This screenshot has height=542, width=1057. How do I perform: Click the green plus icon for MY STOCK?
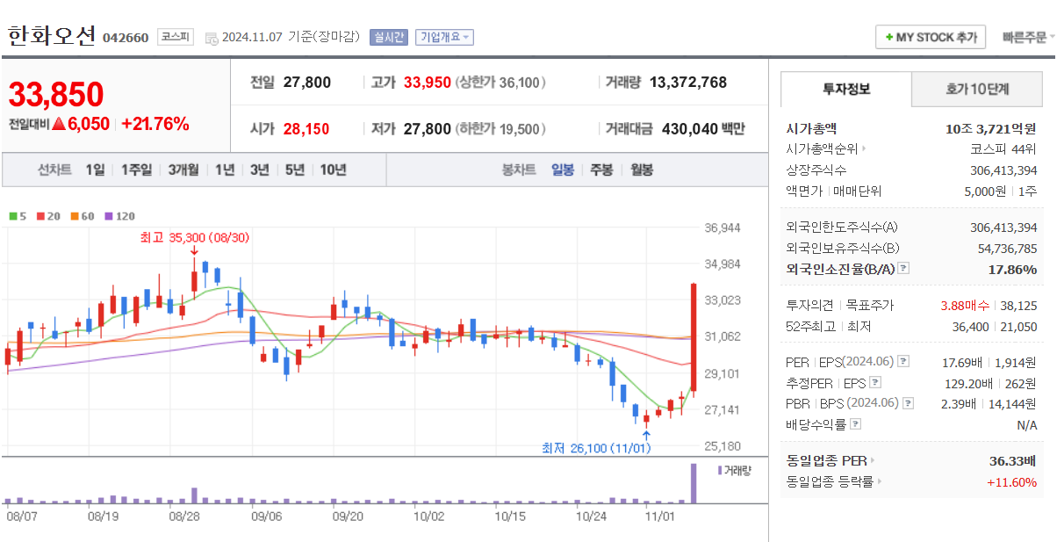[x=889, y=38]
